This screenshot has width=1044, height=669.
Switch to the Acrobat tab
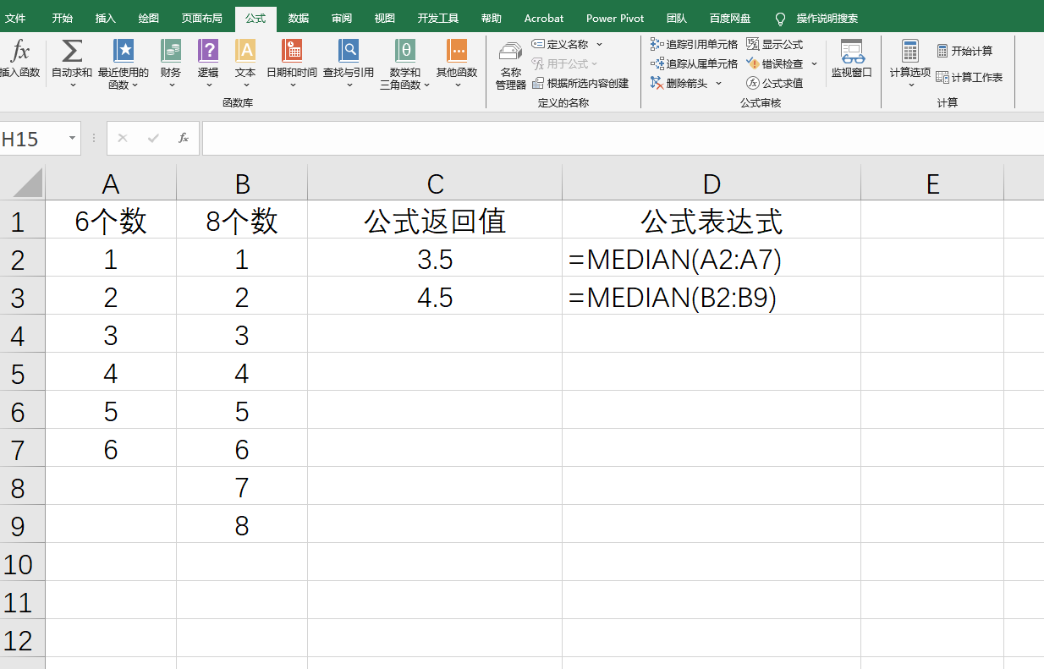coord(544,18)
